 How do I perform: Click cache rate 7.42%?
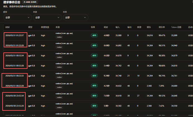(161, 106)
